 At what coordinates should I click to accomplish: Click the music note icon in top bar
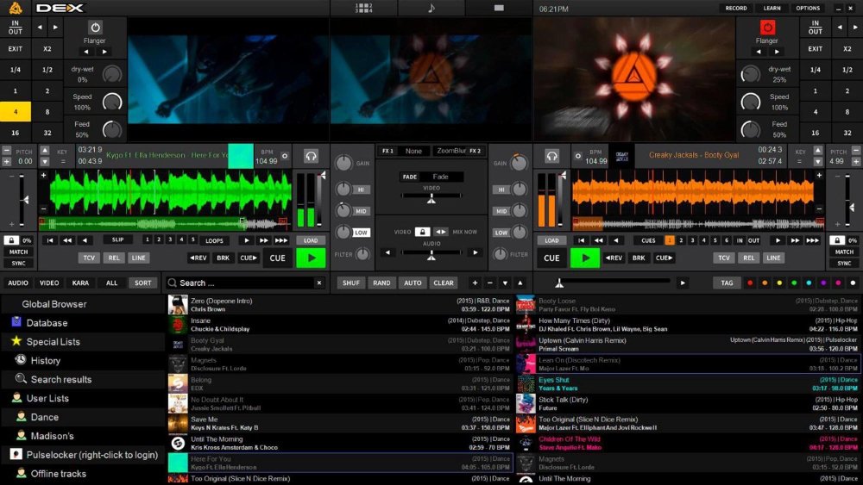pyautogui.click(x=431, y=8)
